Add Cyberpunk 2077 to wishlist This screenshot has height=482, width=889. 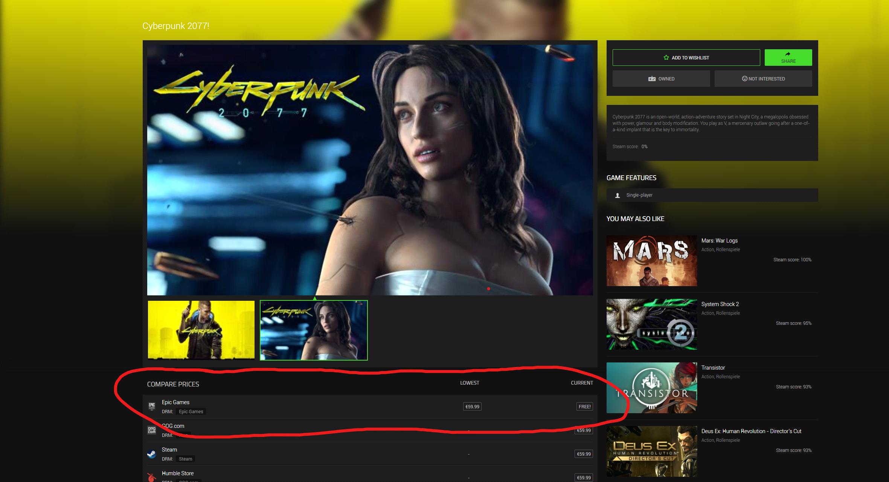[686, 58]
